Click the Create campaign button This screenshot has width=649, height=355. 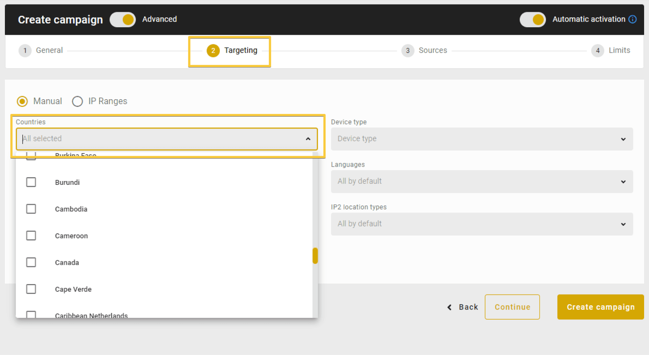[600, 307]
